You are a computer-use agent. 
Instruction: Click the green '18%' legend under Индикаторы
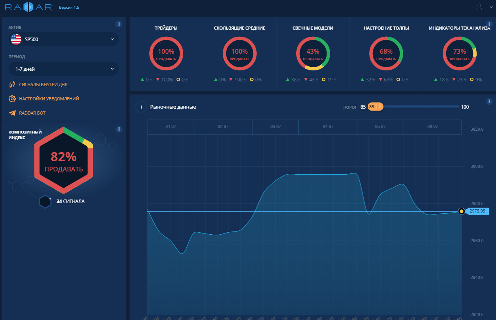pyautogui.click(x=441, y=79)
